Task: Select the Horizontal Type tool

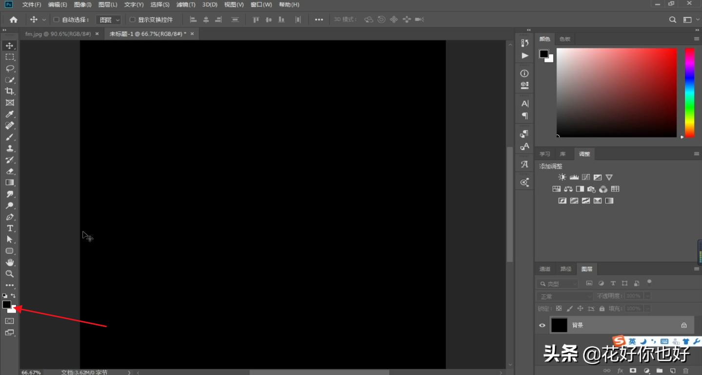Action: pos(10,228)
